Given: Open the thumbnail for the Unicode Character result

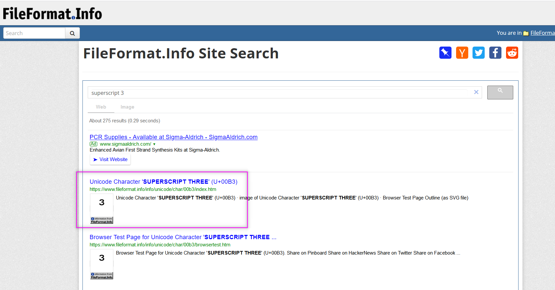Looking at the screenshot, I should tap(102, 209).
